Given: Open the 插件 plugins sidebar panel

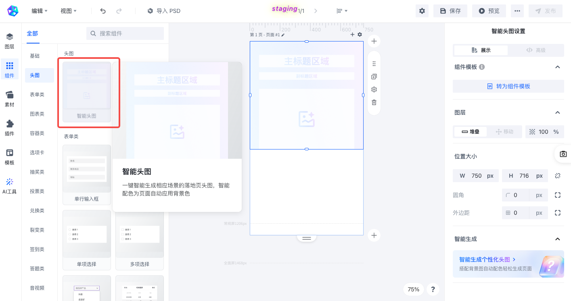Looking at the screenshot, I should [x=9, y=128].
